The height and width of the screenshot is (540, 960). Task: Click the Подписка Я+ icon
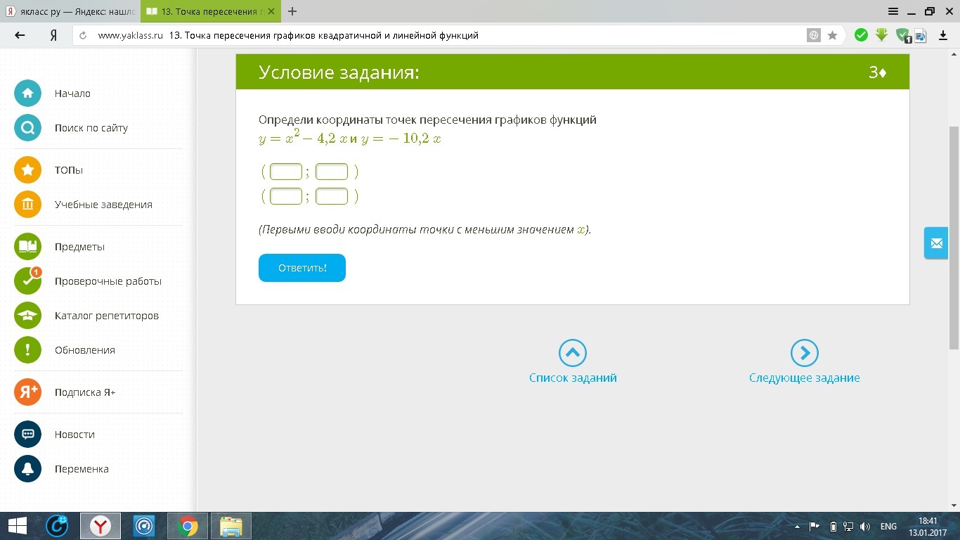click(27, 392)
